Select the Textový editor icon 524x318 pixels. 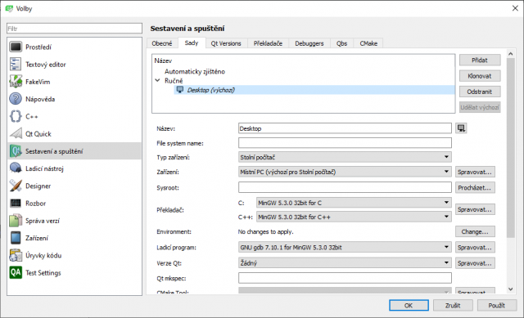[16, 65]
